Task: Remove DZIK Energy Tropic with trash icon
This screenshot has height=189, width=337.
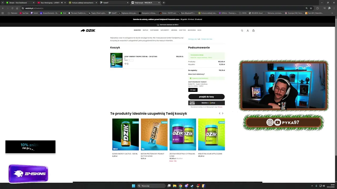Action: point(128,64)
